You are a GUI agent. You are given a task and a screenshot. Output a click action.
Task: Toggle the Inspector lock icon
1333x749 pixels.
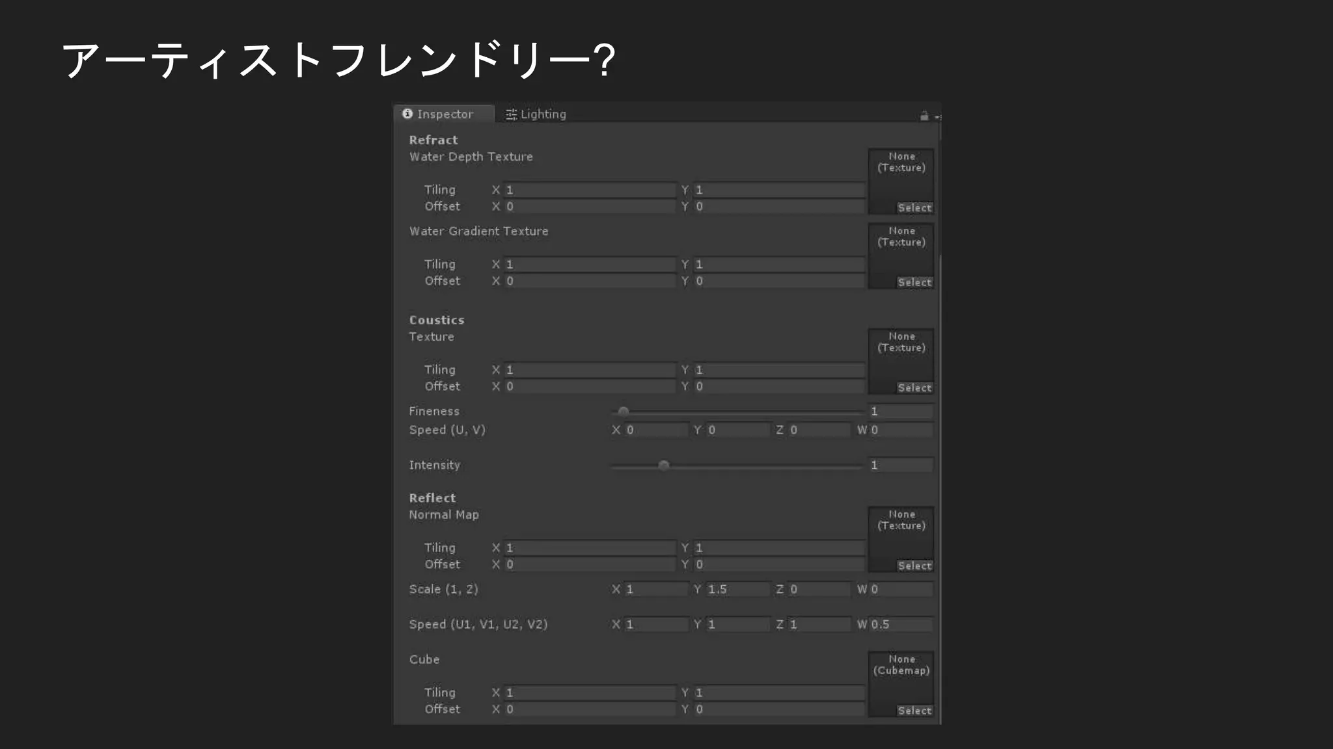[x=924, y=116]
